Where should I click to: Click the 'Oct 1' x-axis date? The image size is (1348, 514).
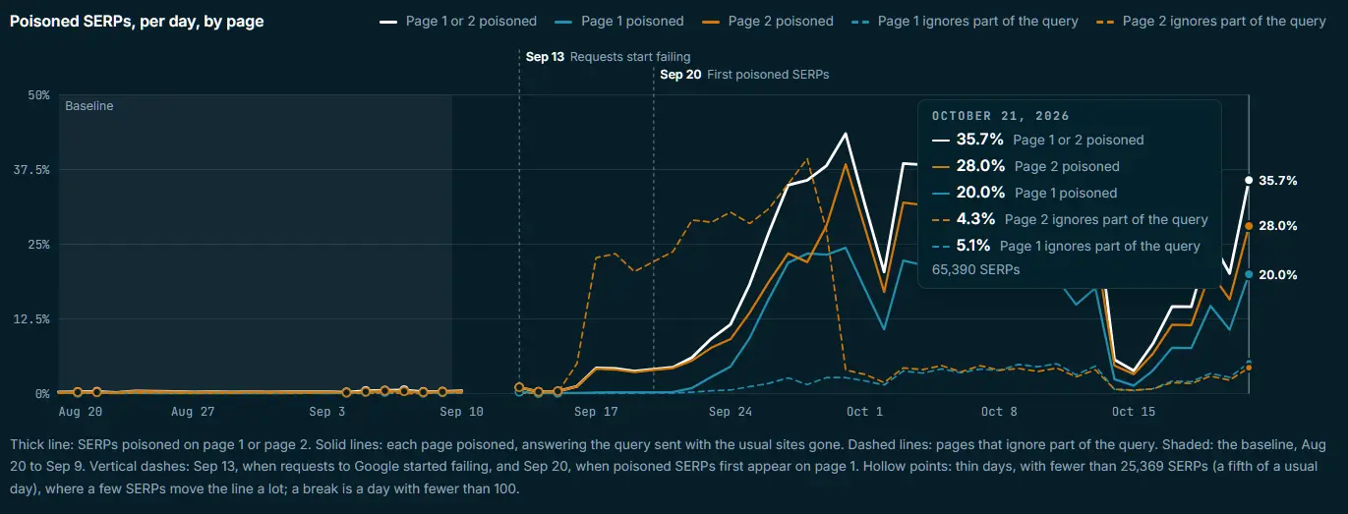coord(864,412)
